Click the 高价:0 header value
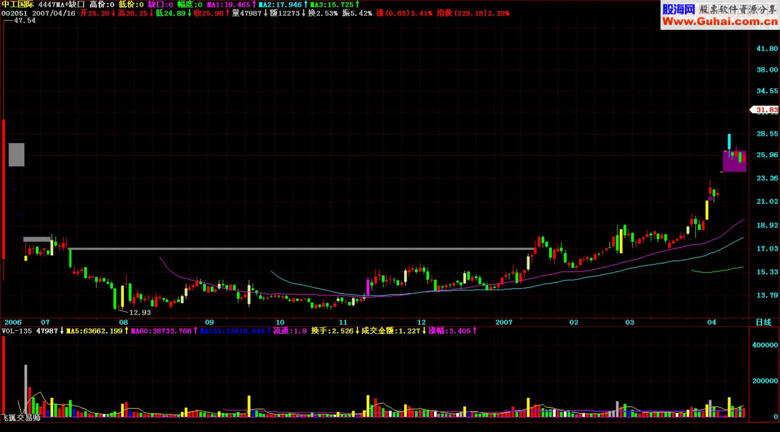 click(102, 4)
